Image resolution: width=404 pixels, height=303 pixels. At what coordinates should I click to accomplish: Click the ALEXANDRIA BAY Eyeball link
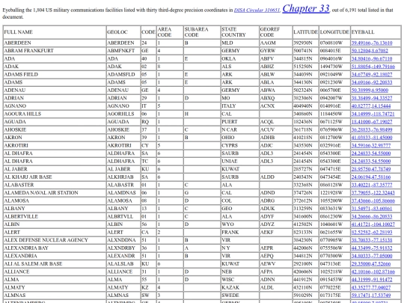(372, 248)
